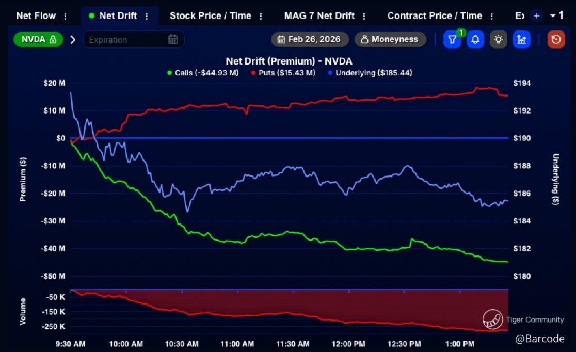This screenshot has height=352, width=576.
Task: Click the 1:00 PM time axis label
Action: pyautogui.click(x=459, y=344)
